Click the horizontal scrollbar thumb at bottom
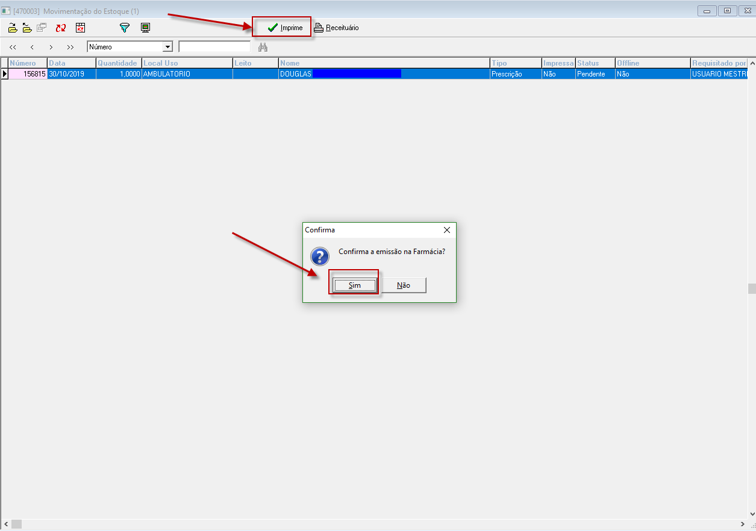The width and height of the screenshot is (756, 531). coord(16,524)
